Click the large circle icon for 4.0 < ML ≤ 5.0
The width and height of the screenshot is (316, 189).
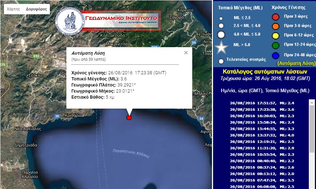221,35
